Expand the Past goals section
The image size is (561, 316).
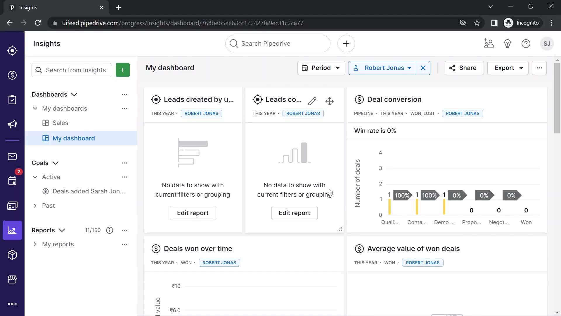coord(35,206)
